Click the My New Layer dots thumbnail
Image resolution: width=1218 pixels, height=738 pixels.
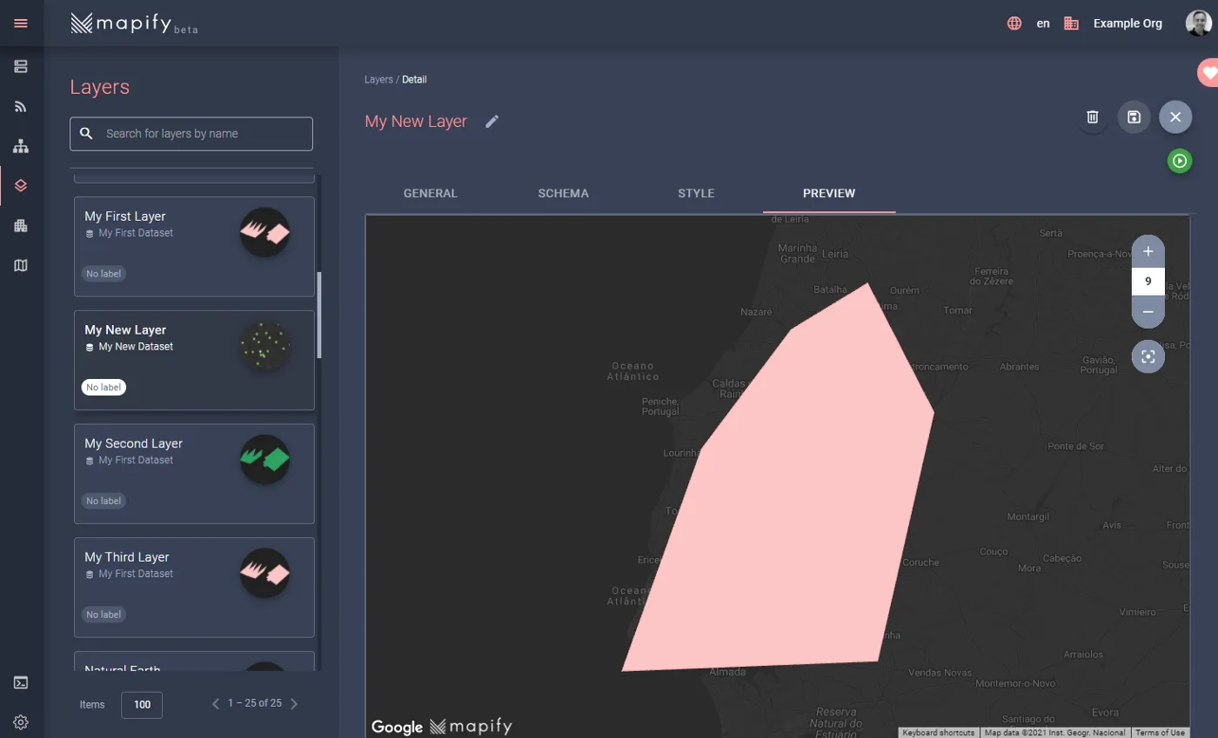[264, 346]
